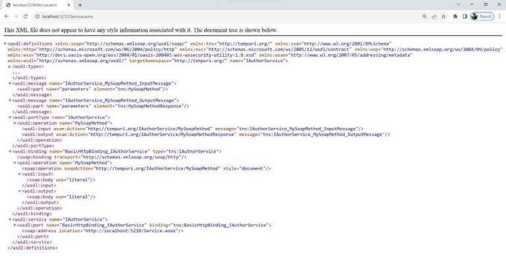This screenshot has height=258, width=506.
Task: Open the zoom magnifier in address bar
Action: (x=424, y=16)
